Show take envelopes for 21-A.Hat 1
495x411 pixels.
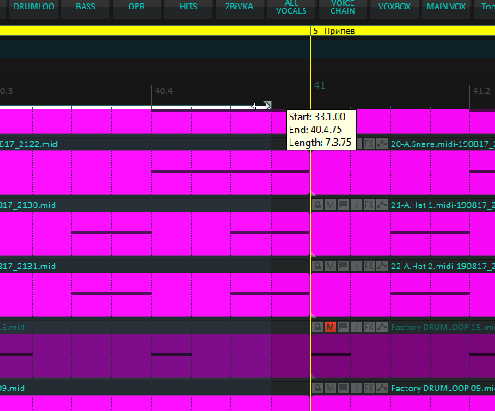pyautogui.click(x=382, y=205)
